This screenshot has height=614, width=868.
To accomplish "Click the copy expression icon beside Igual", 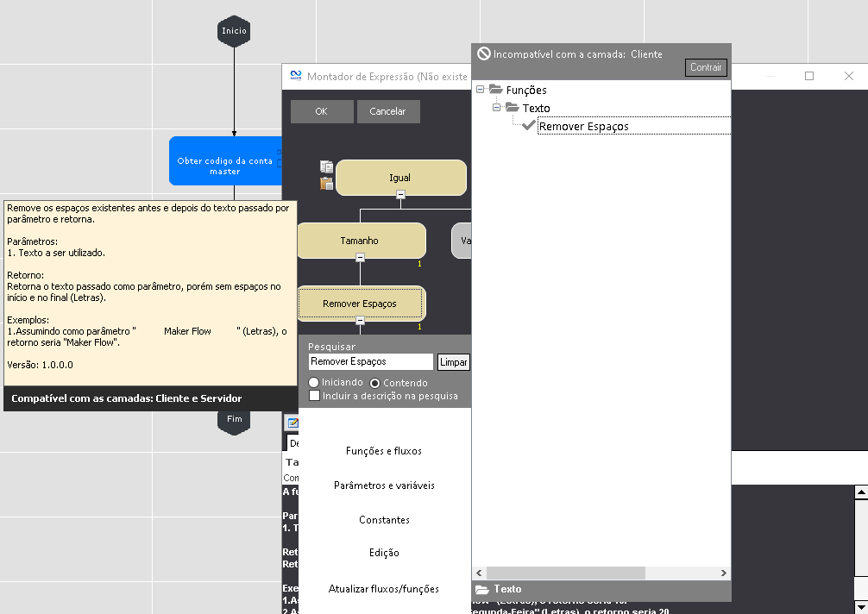I will click(326, 166).
